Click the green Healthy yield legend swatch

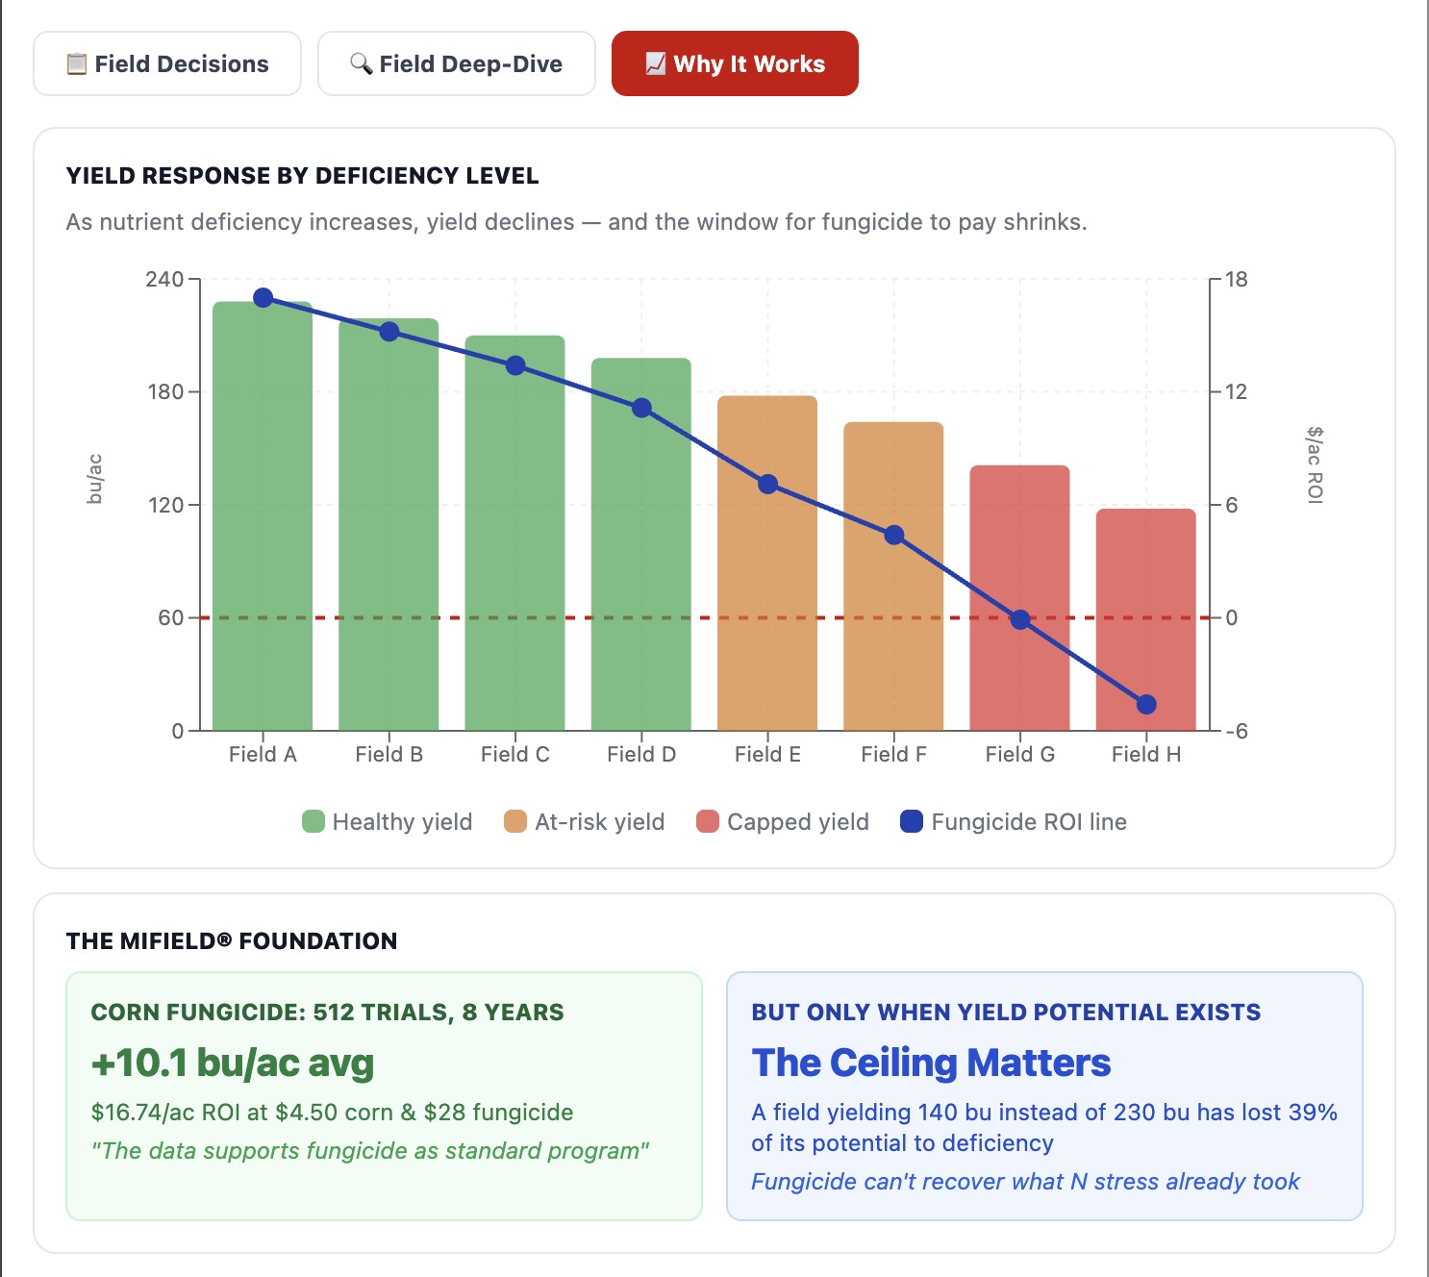pyautogui.click(x=313, y=822)
